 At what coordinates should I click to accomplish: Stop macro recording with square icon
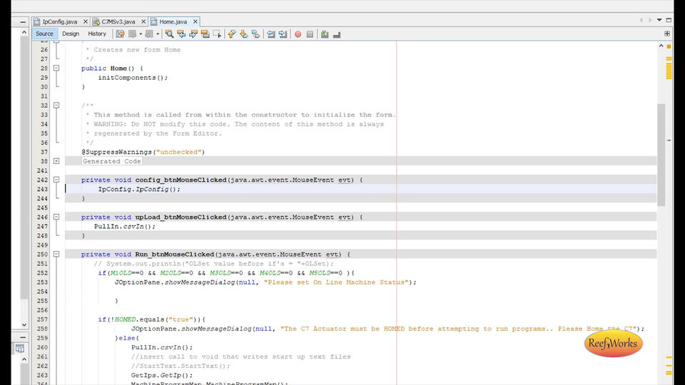pyautogui.click(x=310, y=34)
